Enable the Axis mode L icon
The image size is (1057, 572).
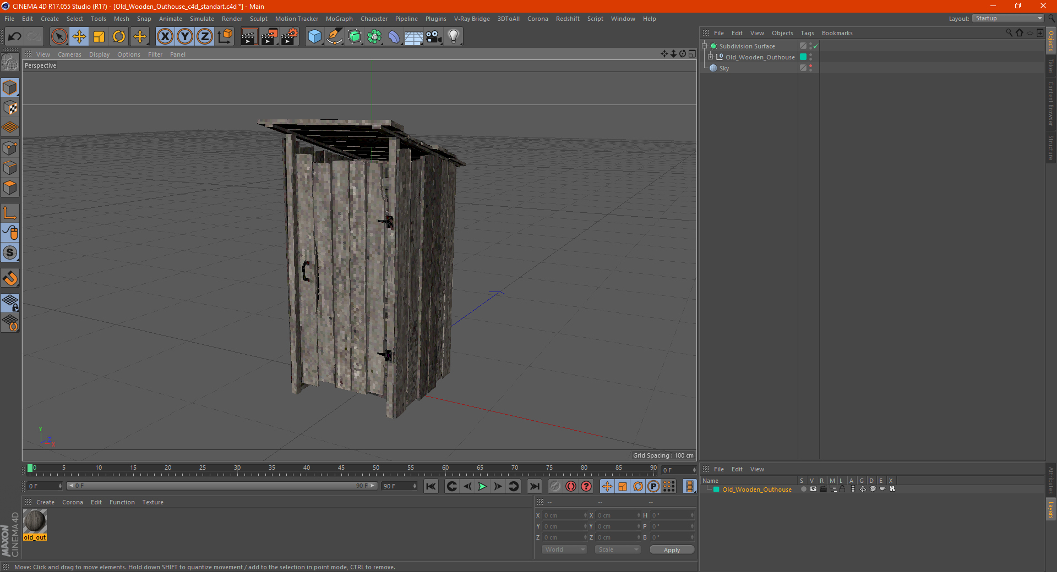(x=10, y=213)
